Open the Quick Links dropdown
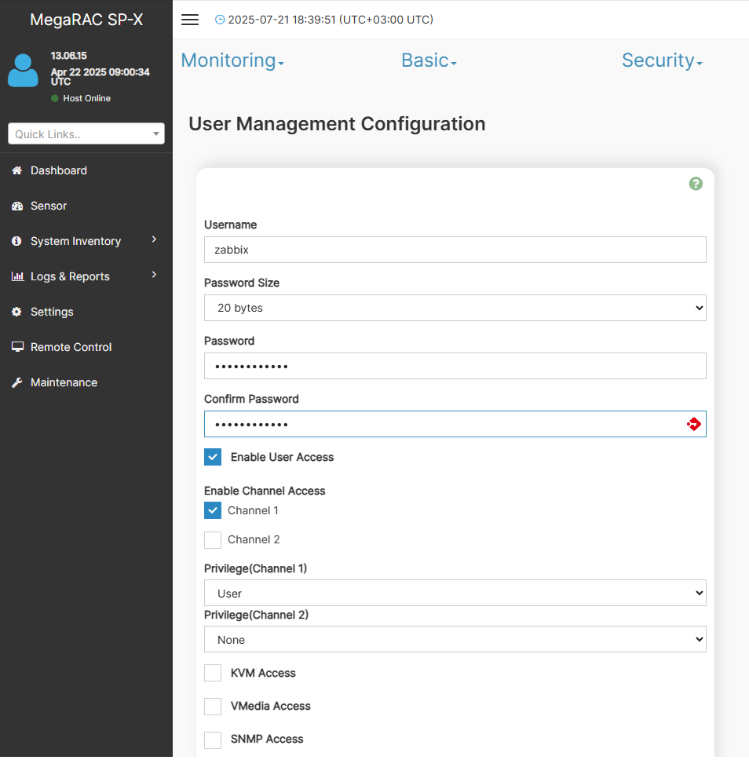This screenshot has width=749, height=760. point(86,133)
